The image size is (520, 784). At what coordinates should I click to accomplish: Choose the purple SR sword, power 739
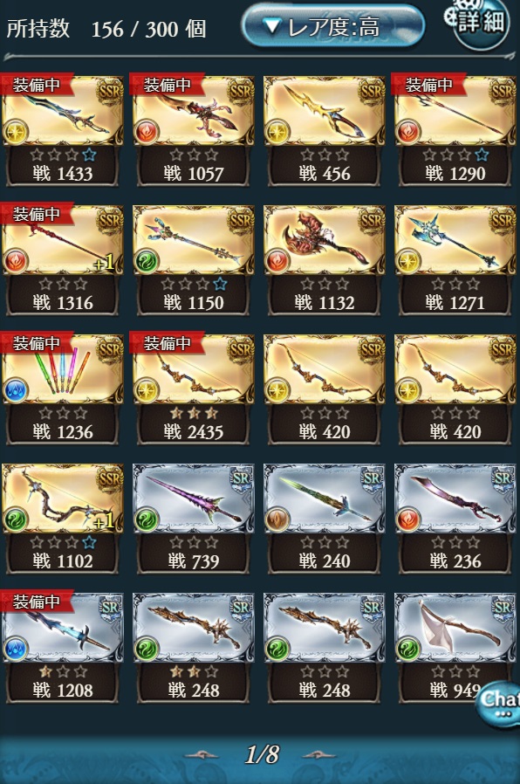click(194, 518)
